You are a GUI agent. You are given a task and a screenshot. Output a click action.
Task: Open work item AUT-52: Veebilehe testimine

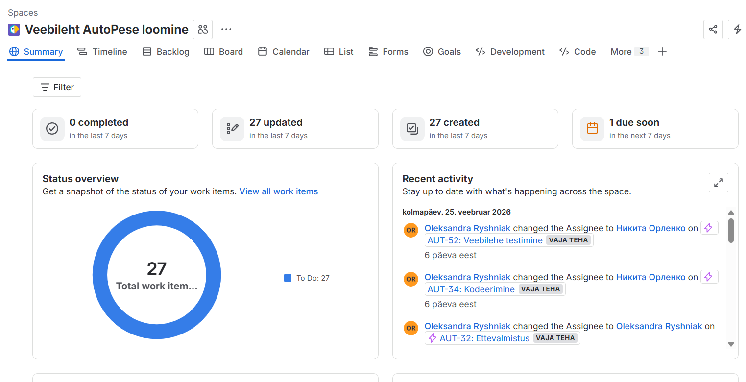pos(484,240)
